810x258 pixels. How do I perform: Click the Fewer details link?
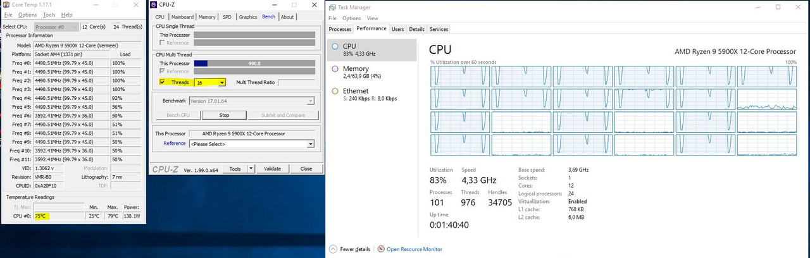click(x=355, y=249)
